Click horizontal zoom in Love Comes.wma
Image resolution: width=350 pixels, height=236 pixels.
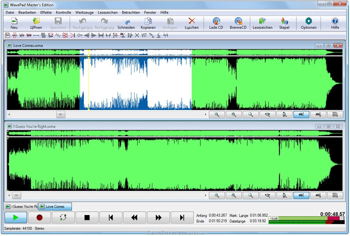pos(267,114)
